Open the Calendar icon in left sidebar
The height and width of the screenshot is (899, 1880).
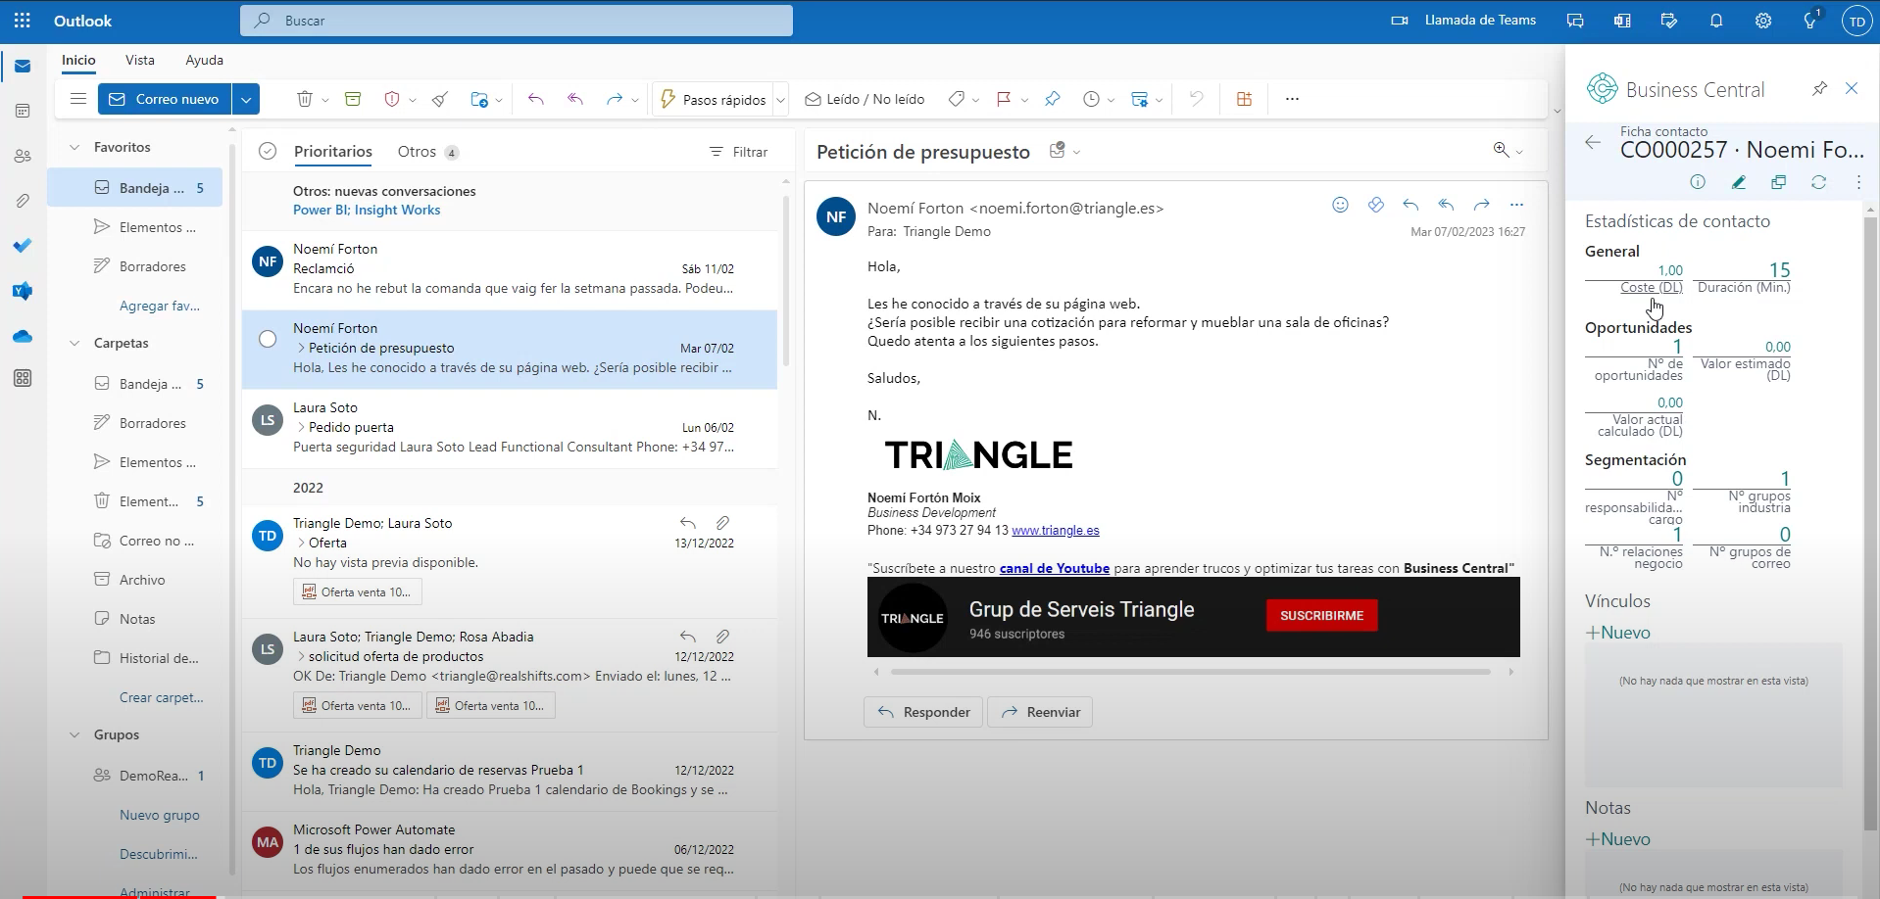point(23,112)
